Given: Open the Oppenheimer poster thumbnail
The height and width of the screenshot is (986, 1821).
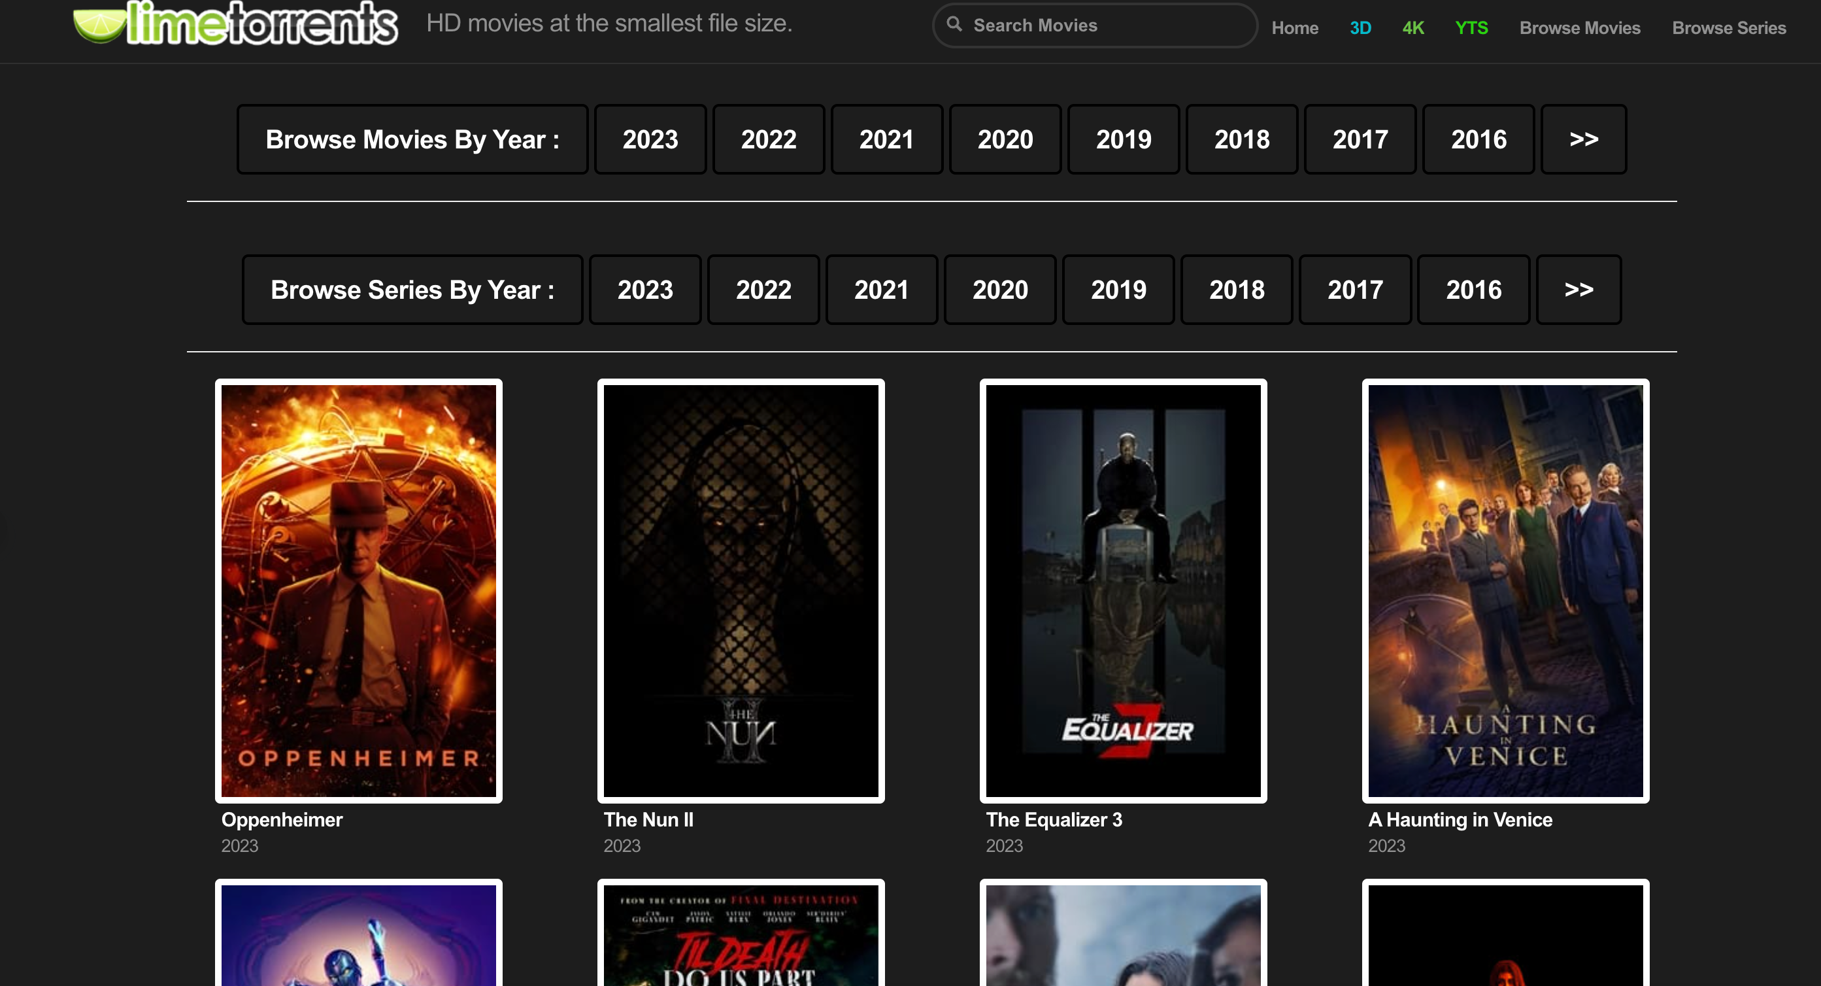Looking at the screenshot, I should click(x=358, y=590).
